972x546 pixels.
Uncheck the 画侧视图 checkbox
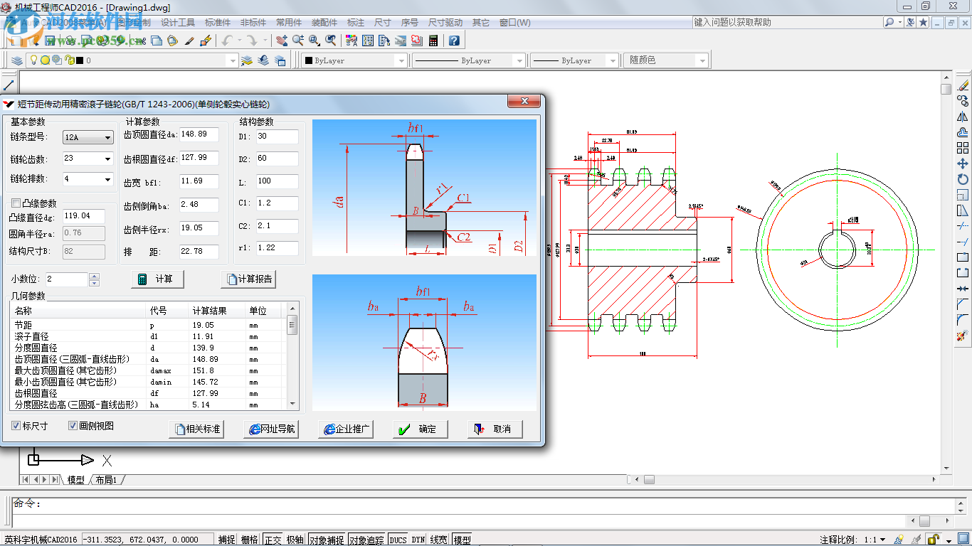tap(73, 426)
